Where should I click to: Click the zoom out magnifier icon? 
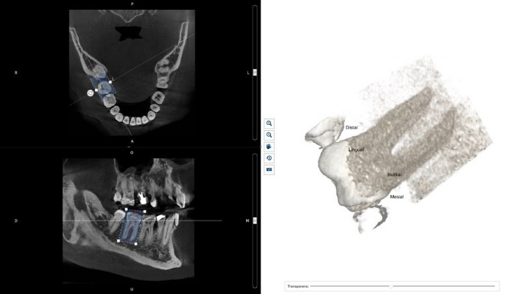(x=269, y=135)
